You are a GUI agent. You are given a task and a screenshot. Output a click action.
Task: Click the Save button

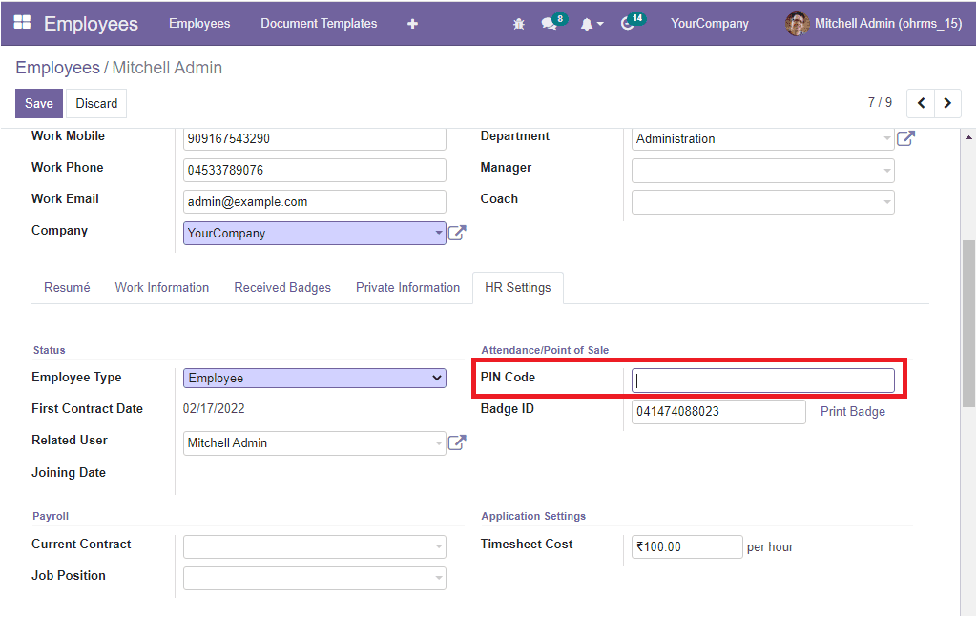click(x=39, y=103)
